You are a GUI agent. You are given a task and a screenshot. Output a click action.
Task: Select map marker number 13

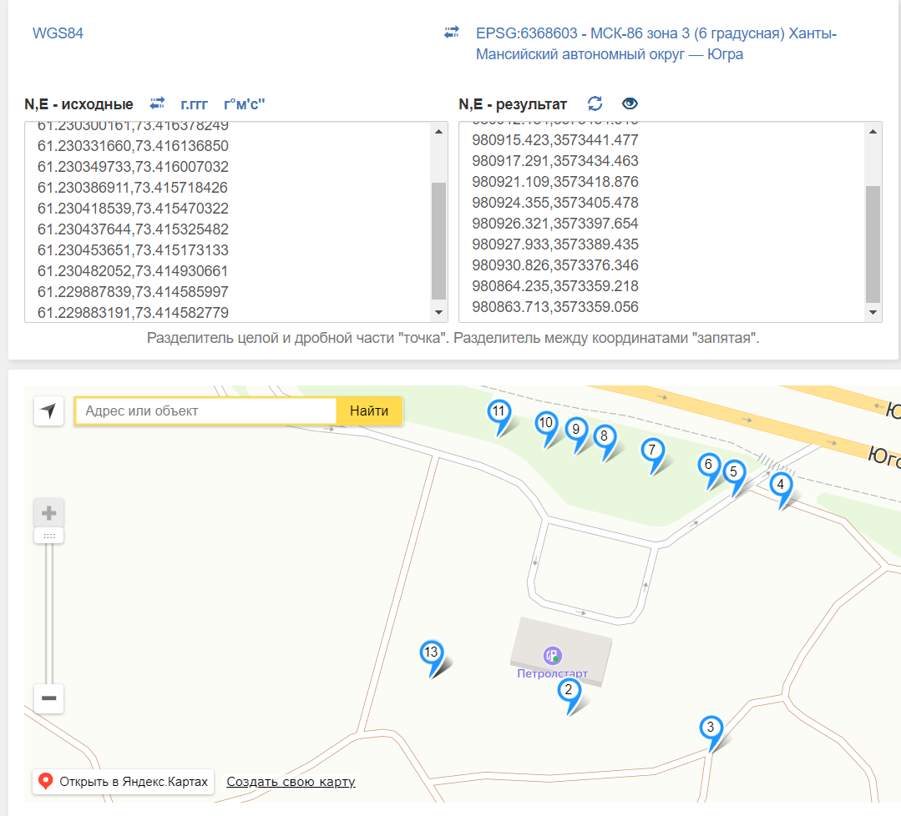[x=431, y=653]
